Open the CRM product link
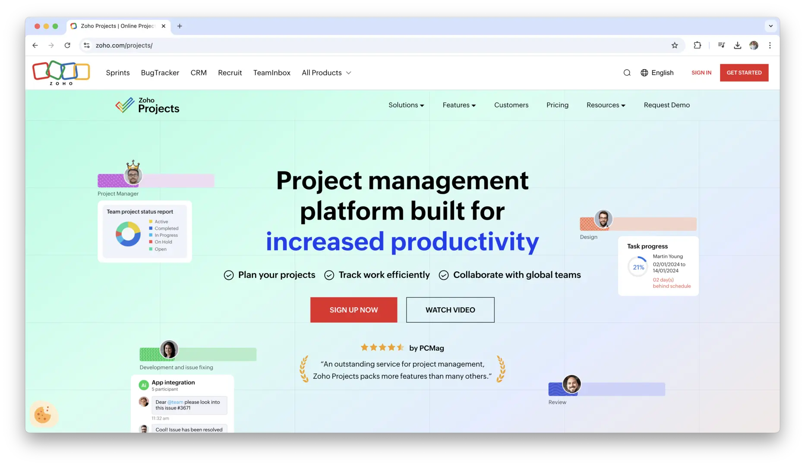Image resolution: width=805 pixels, height=466 pixels. point(199,72)
